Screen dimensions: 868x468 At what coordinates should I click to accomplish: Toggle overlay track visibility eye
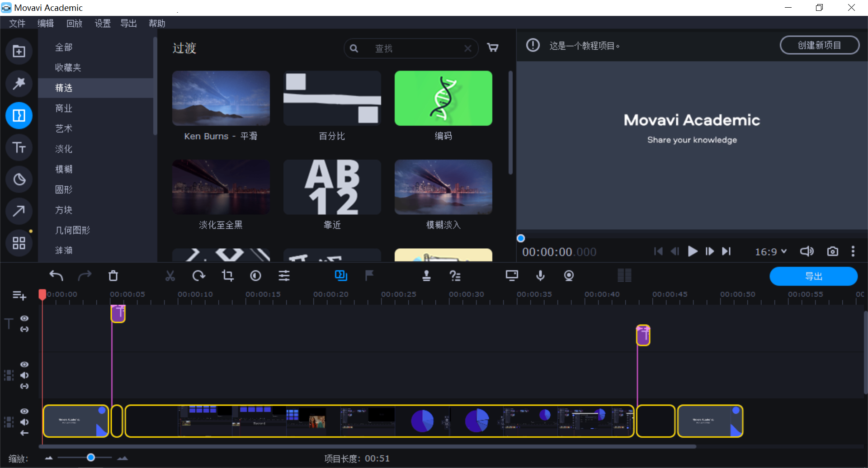[x=24, y=364]
